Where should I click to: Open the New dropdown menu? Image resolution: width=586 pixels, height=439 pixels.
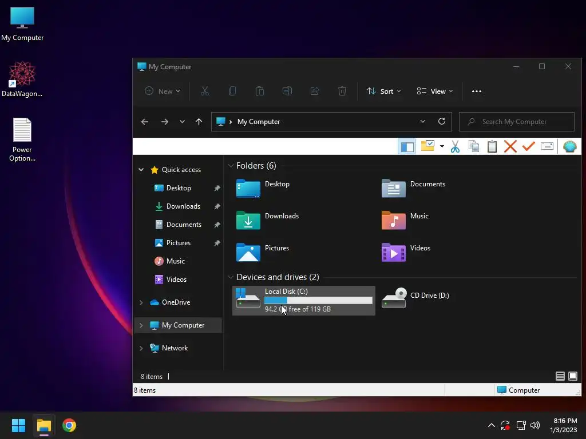163,91
